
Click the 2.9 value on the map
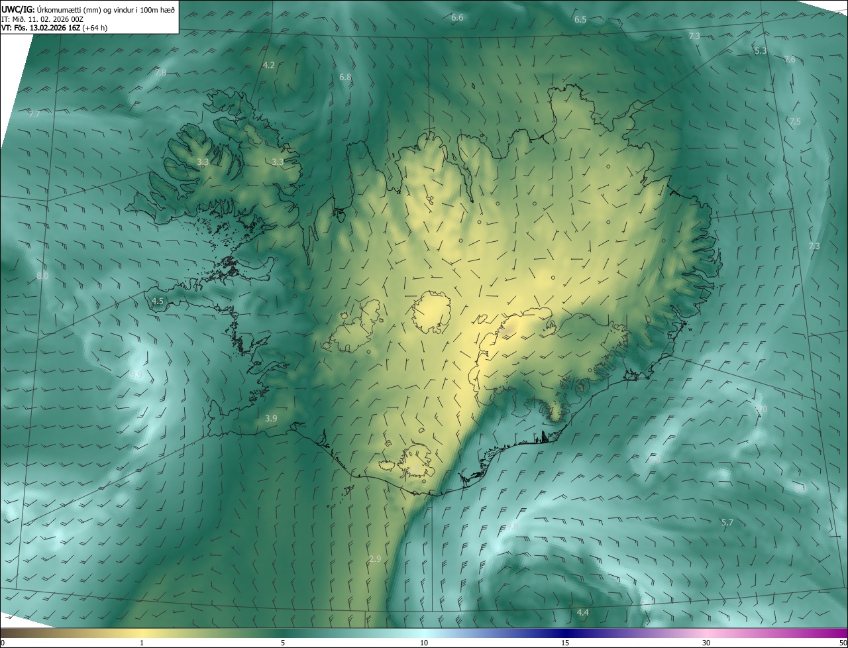(375, 559)
